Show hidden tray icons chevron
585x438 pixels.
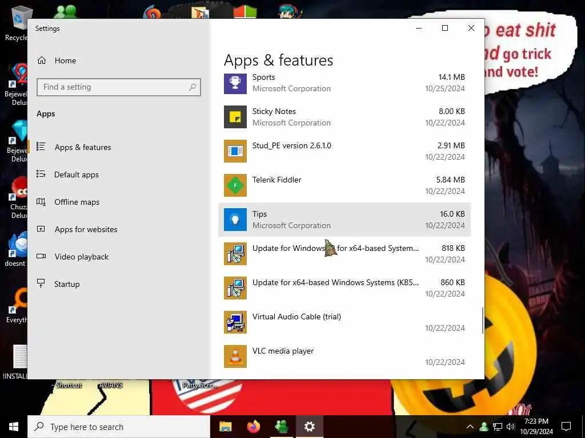point(470,427)
